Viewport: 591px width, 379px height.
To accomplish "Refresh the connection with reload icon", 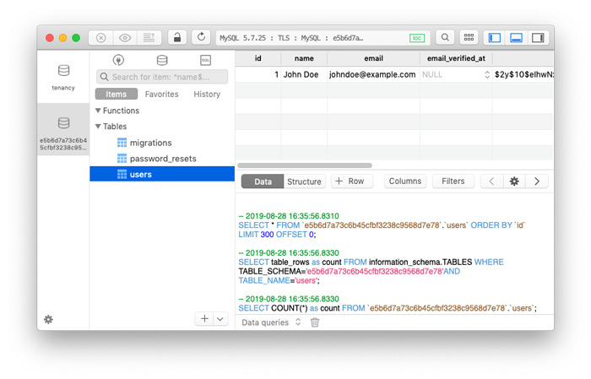I will [201, 37].
